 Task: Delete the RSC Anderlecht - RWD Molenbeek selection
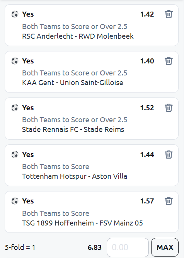[x=169, y=14]
